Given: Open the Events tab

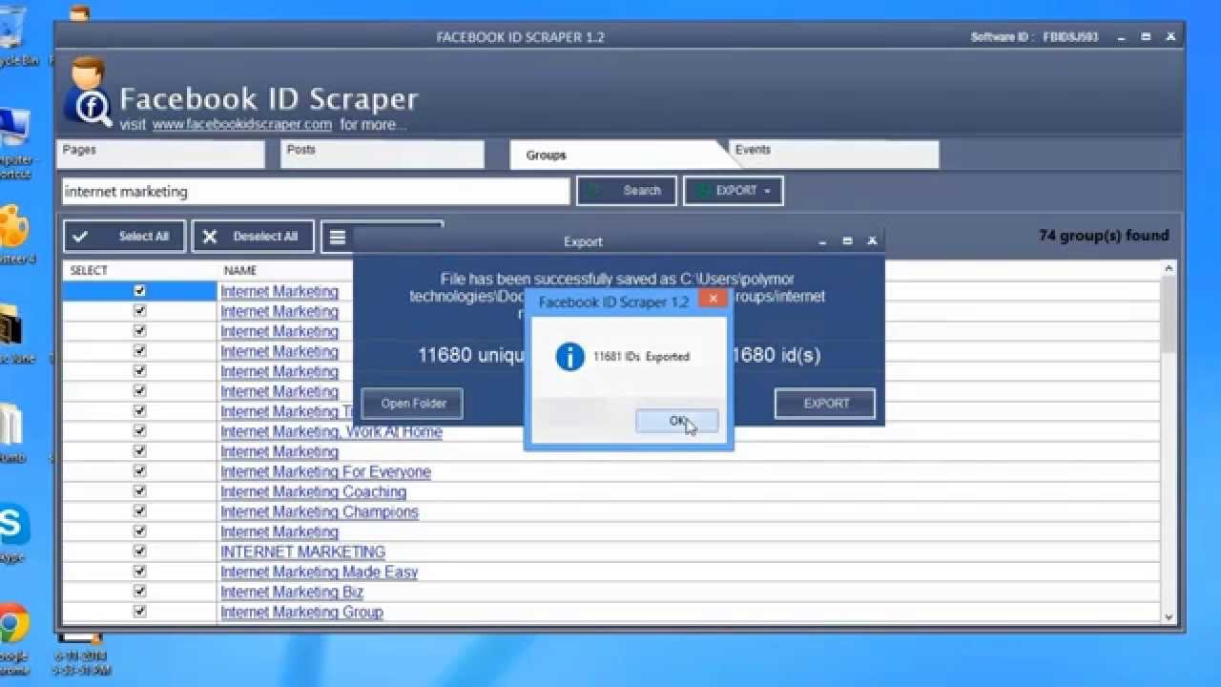Looking at the screenshot, I should pyautogui.click(x=834, y=155).
